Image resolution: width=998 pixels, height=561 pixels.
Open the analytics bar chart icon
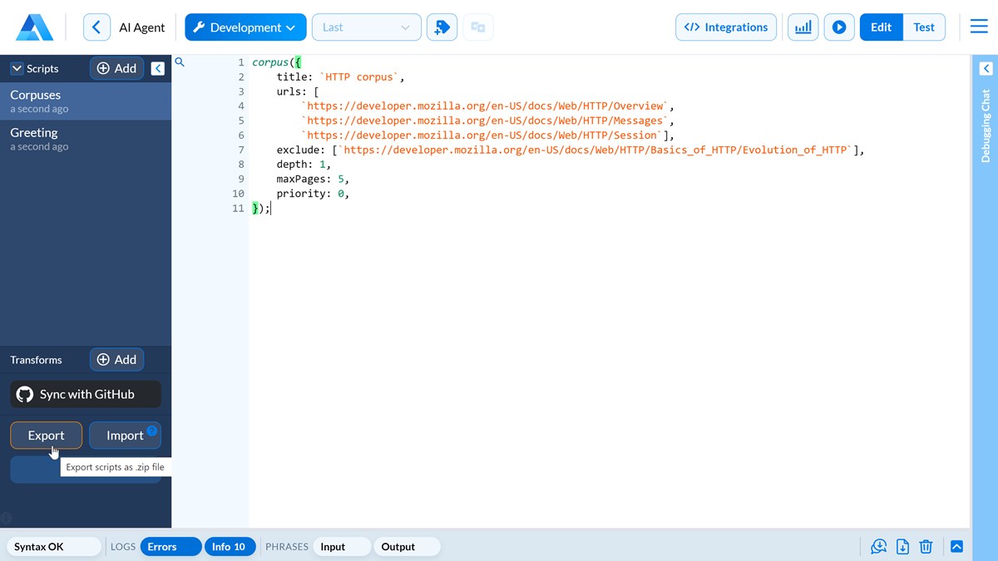coord(803,27)
